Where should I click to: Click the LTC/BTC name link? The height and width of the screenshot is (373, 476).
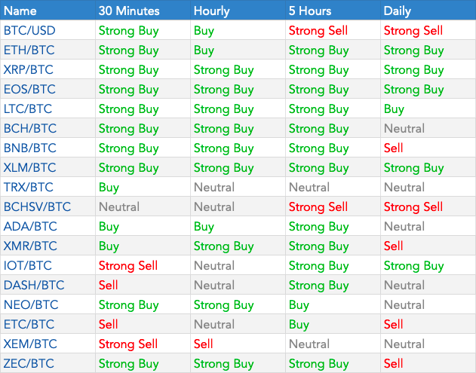[x=28, y=109]
